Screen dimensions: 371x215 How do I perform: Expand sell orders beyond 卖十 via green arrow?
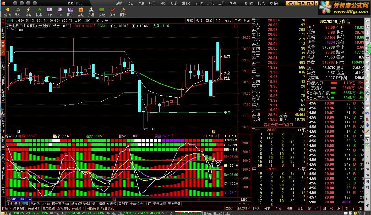[x=279, y=20]
